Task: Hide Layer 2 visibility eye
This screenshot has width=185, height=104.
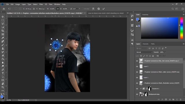Action: tap(137, 66)
